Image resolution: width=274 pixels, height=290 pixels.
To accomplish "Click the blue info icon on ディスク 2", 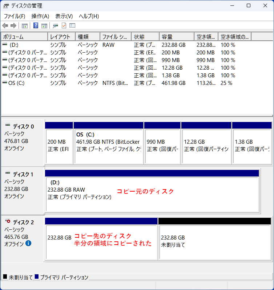I will point(28,243).
